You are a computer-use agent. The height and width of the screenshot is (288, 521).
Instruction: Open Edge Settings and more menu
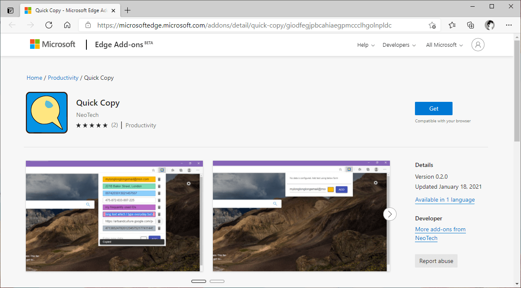[x=508, y=25]
